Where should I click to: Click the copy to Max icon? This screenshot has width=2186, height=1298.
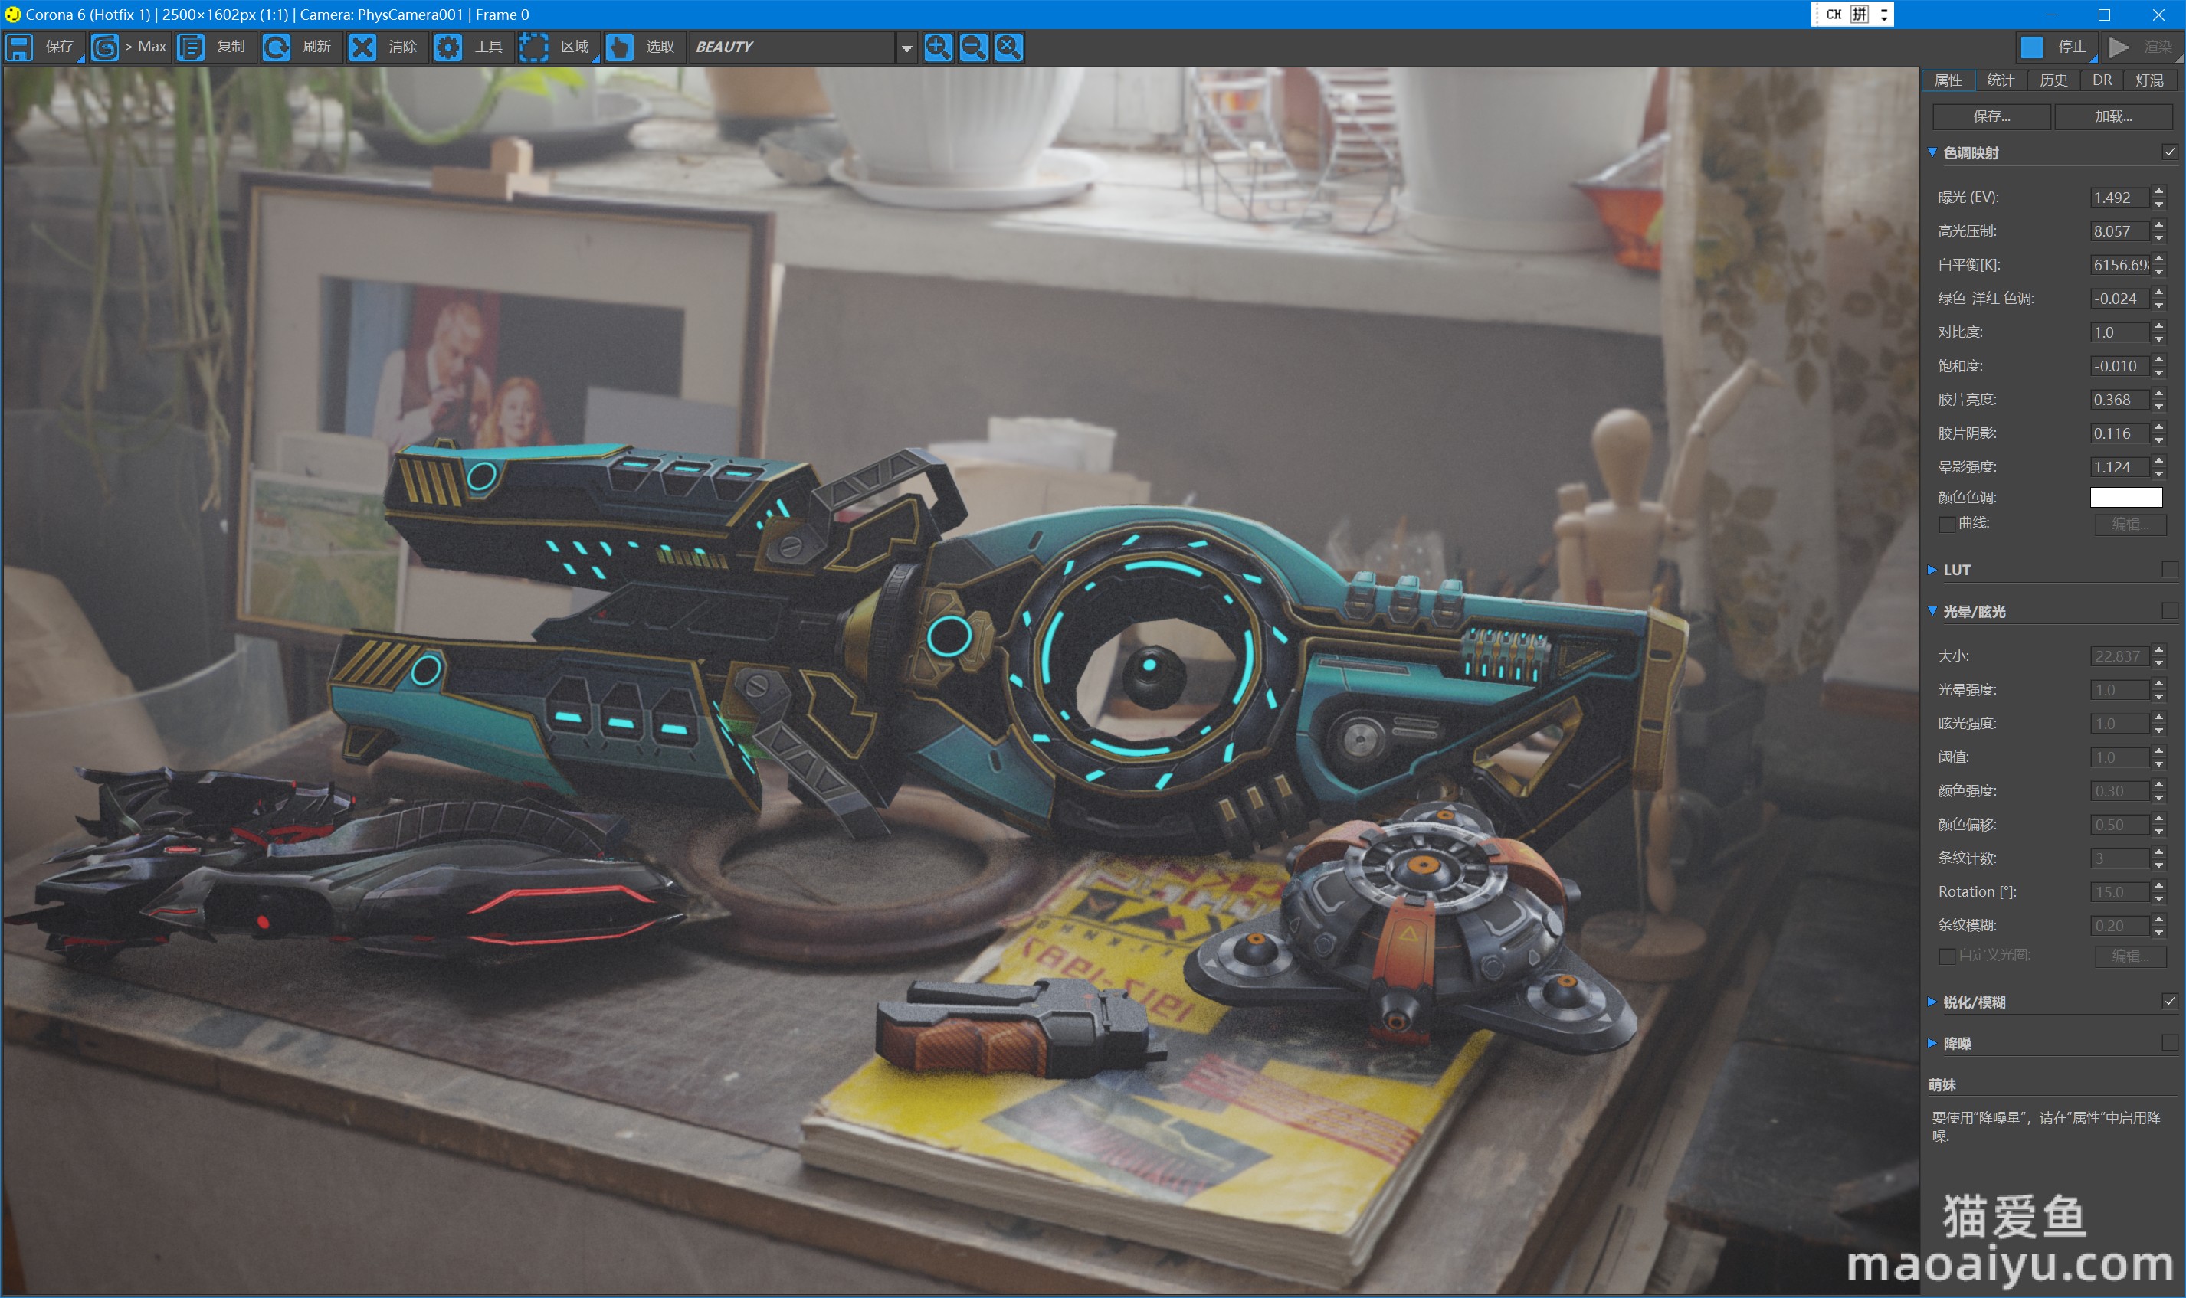coord(105,47)
